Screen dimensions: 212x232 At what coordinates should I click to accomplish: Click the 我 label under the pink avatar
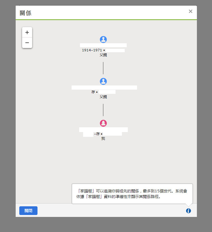[103, 138]
